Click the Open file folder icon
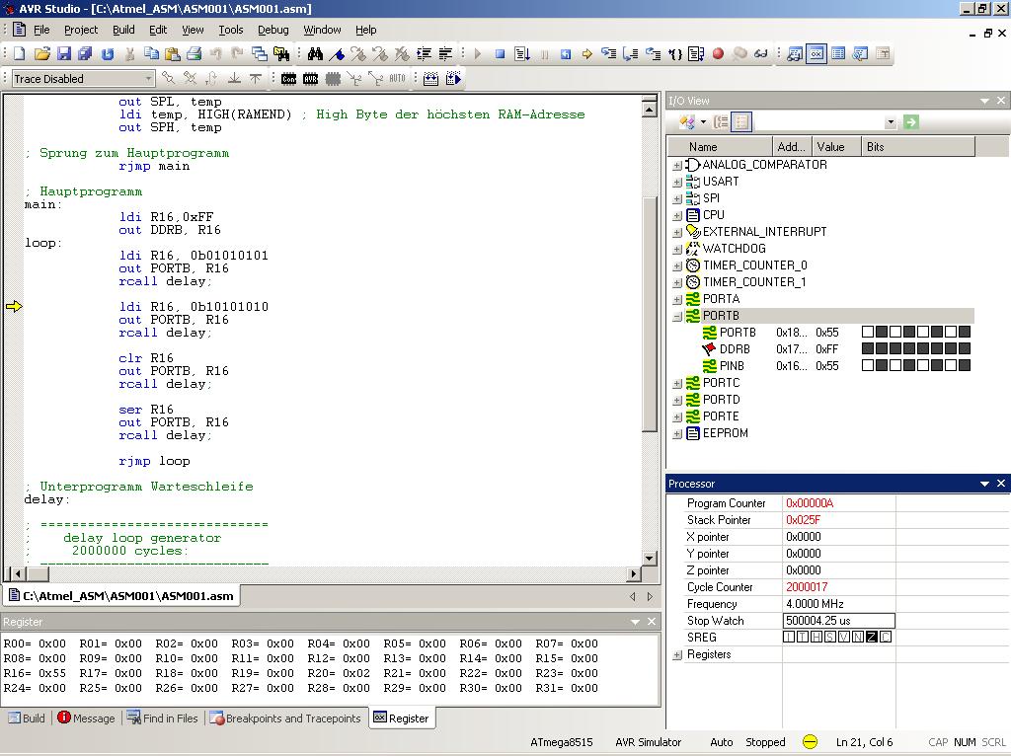The height and width of the screenshot is (756, 1011). (41, 53)
